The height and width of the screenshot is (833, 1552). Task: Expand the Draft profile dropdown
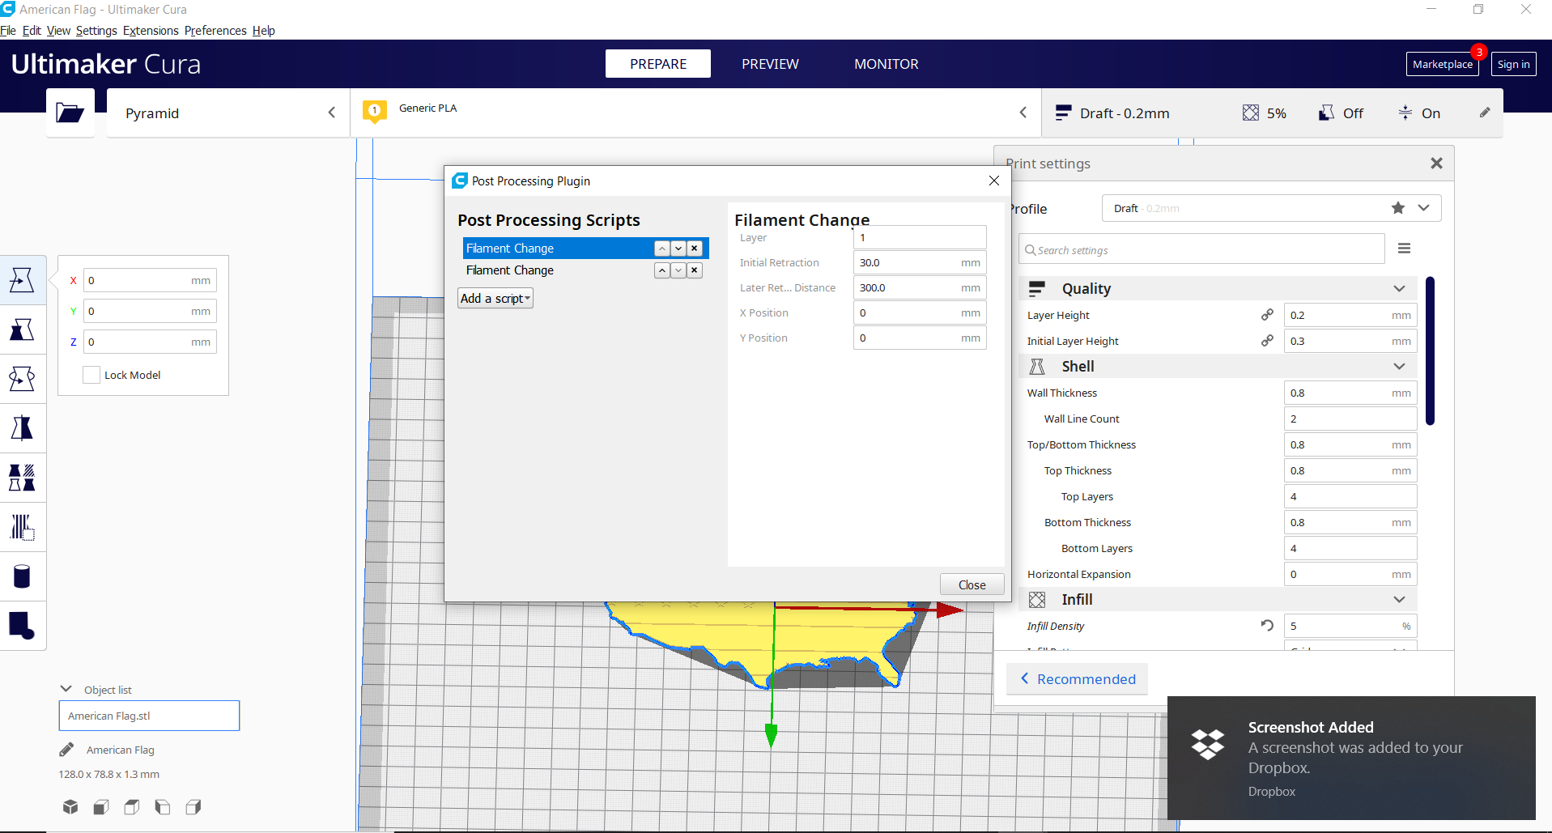(x=1424, y=208)
